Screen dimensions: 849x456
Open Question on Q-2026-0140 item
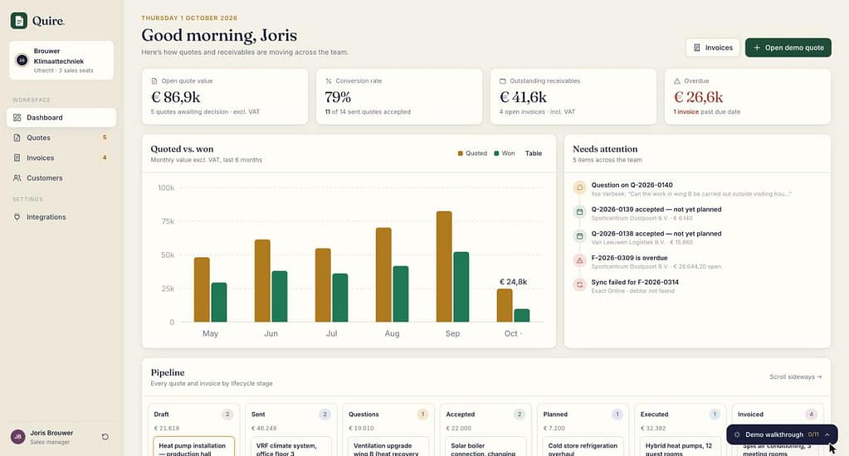coord(697,188)
